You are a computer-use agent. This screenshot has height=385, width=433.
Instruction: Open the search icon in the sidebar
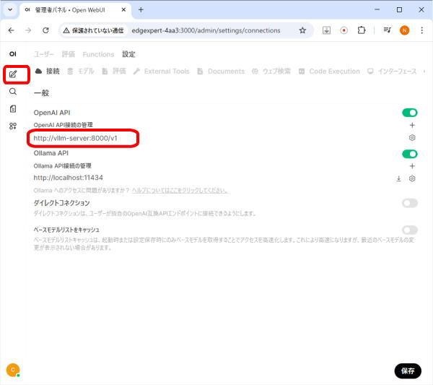pos(13,92)
